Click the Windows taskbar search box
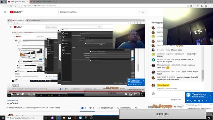 point(24,118)
